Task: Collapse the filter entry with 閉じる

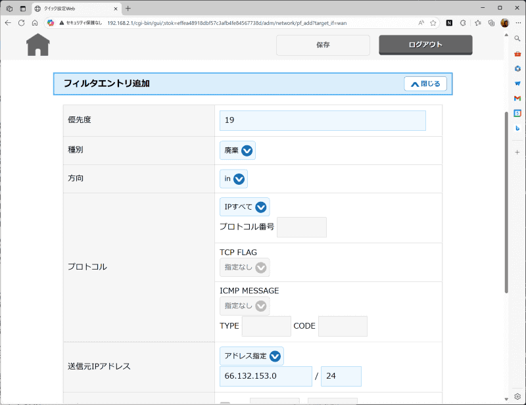Action: (x=425, y=83)
